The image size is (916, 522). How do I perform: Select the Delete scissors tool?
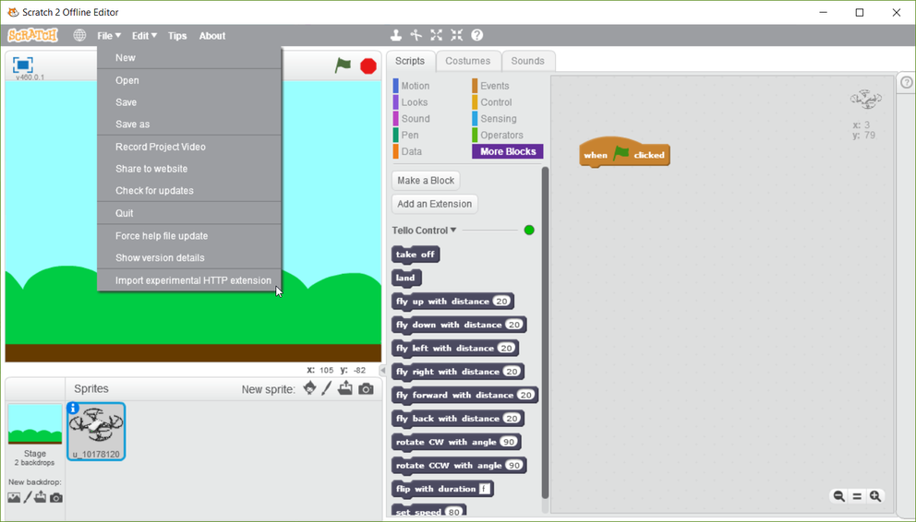[416, 35]
